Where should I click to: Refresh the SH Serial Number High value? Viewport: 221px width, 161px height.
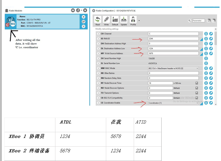[206, 58]
